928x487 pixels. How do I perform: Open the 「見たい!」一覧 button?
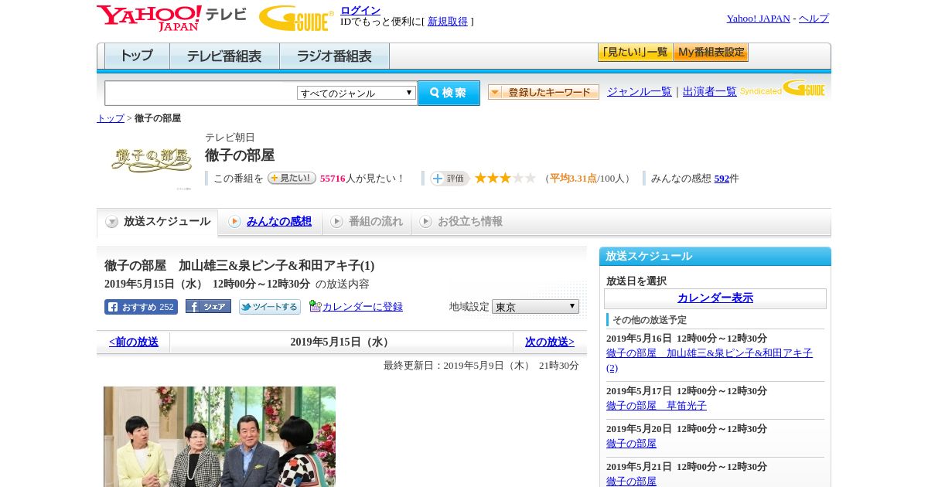(x=635, y=53)
